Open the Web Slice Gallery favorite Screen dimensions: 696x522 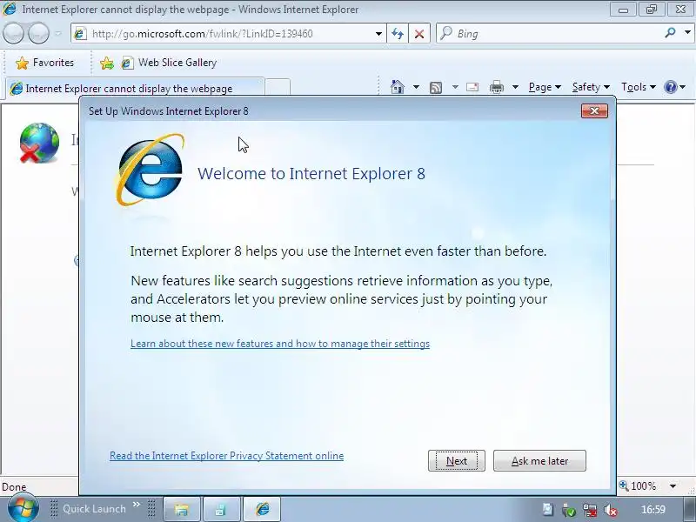169,63
